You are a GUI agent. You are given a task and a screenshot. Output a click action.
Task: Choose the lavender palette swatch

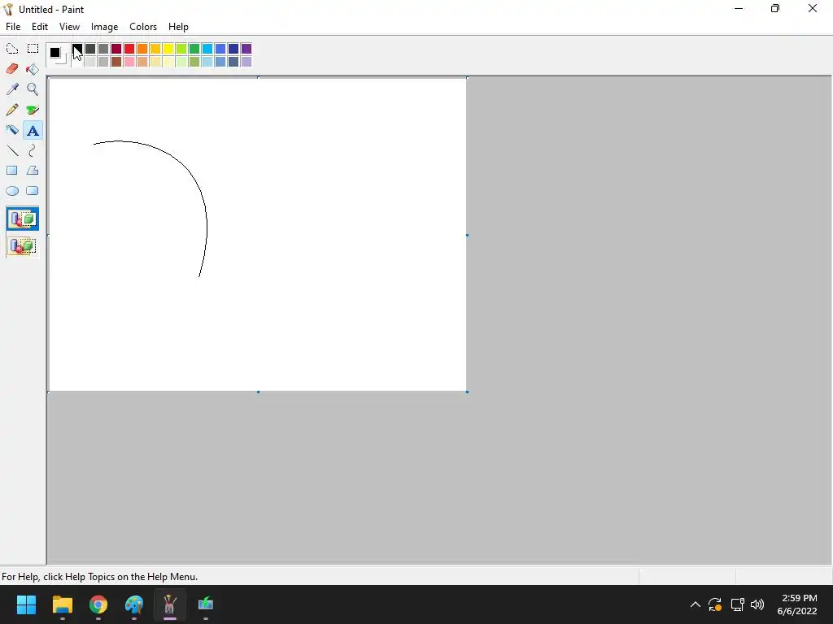246,62
